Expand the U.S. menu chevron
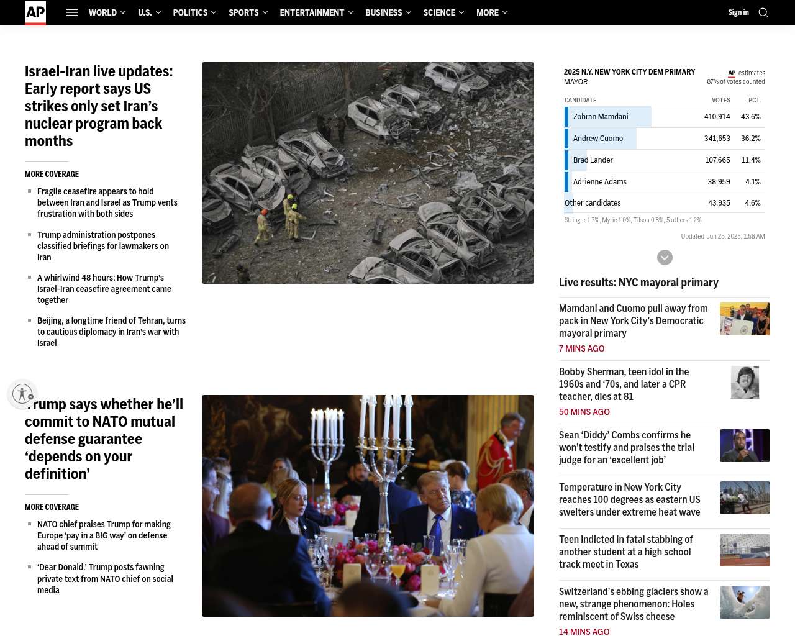This screenshot has height=636, width=795. 158,12
